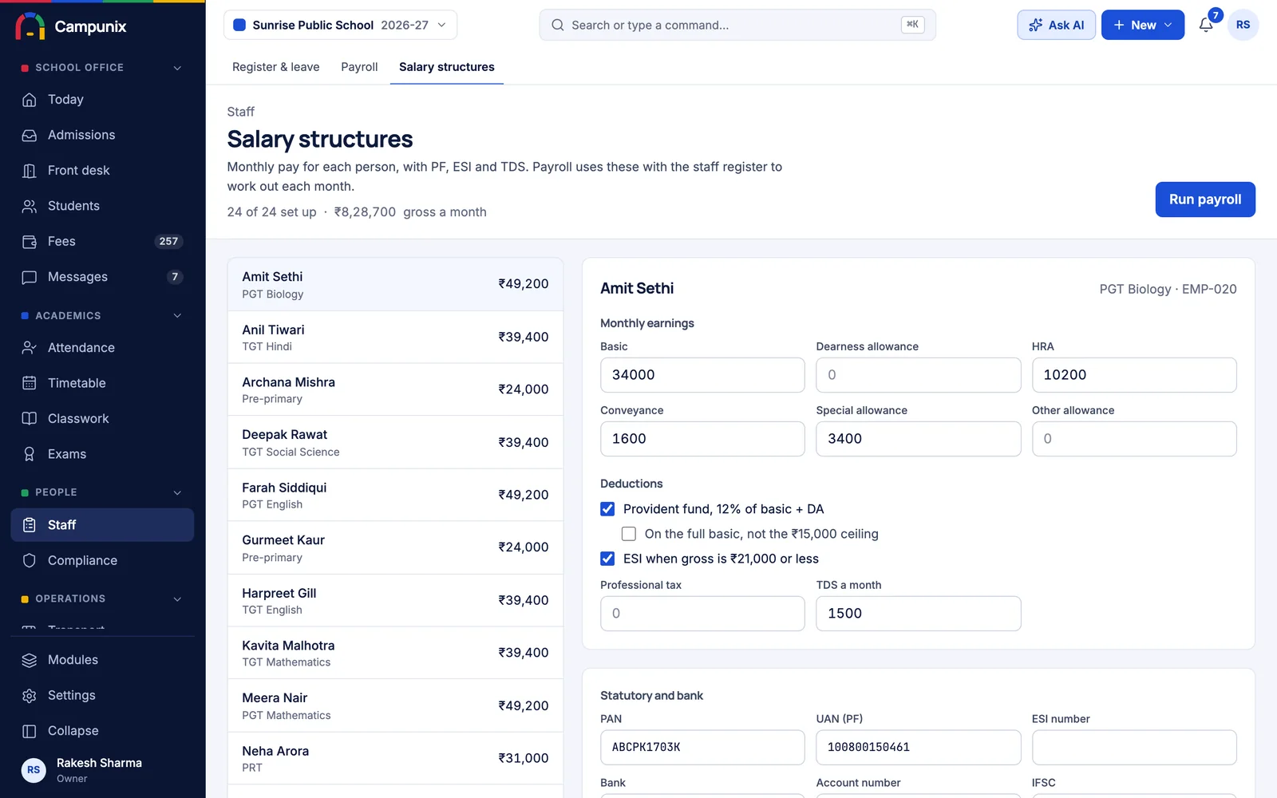Image resolution: width=1277 pixels, height=798 pixels.
Task: Open Classwork book icon
Action: point(30,419)
